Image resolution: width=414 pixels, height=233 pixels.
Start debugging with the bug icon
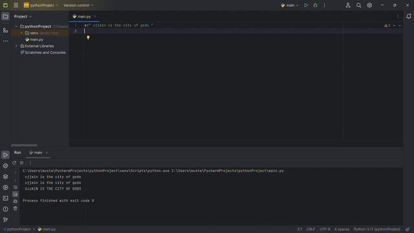315,5
